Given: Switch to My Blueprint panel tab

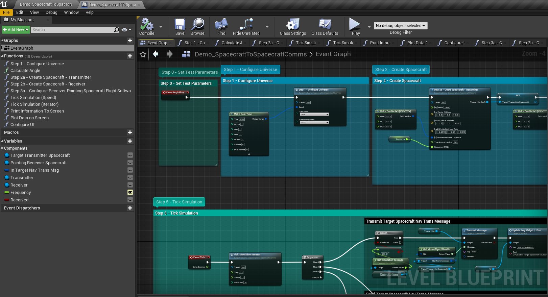Looking at the screenshot, I should (x=26, y=20).
